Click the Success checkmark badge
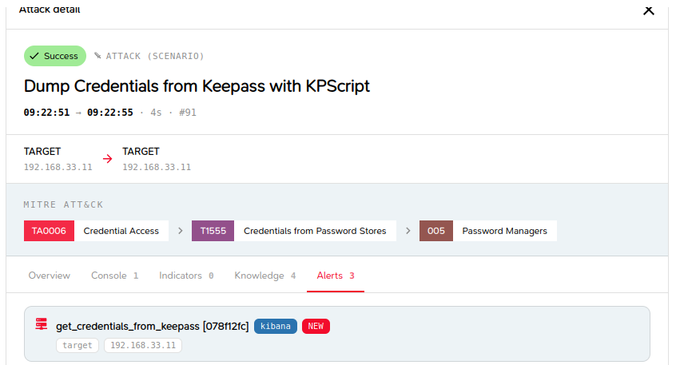The image size is (676, 365). (x=55, y=56)
